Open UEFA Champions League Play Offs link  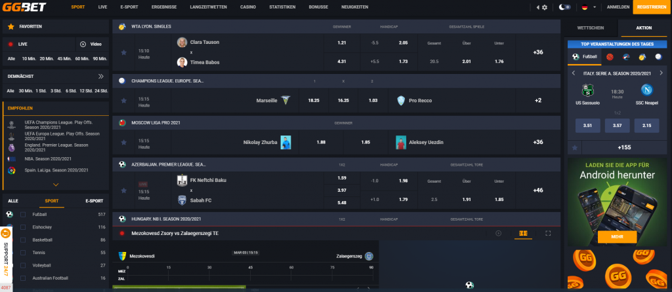pos(58,125)
